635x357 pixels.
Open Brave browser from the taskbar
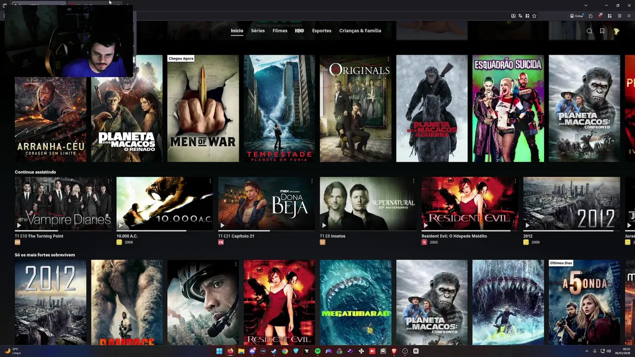[x=394, y=351]
